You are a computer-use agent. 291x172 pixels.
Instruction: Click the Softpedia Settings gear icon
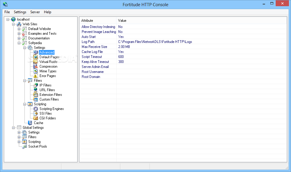pos(30,48)
